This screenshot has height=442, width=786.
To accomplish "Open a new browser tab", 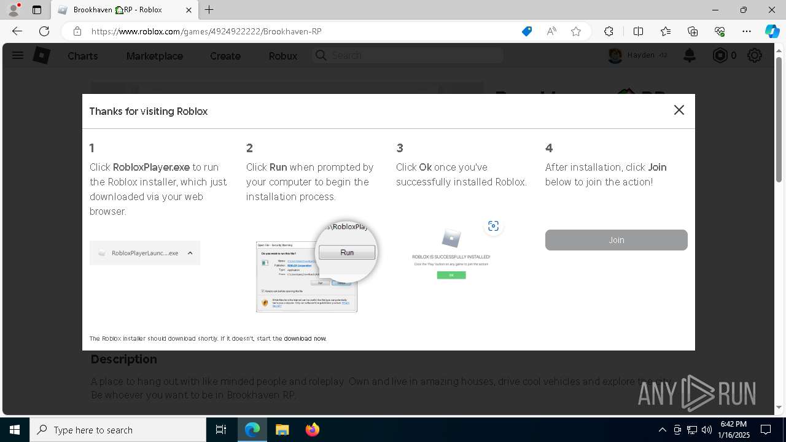I will tap(209, 10).
